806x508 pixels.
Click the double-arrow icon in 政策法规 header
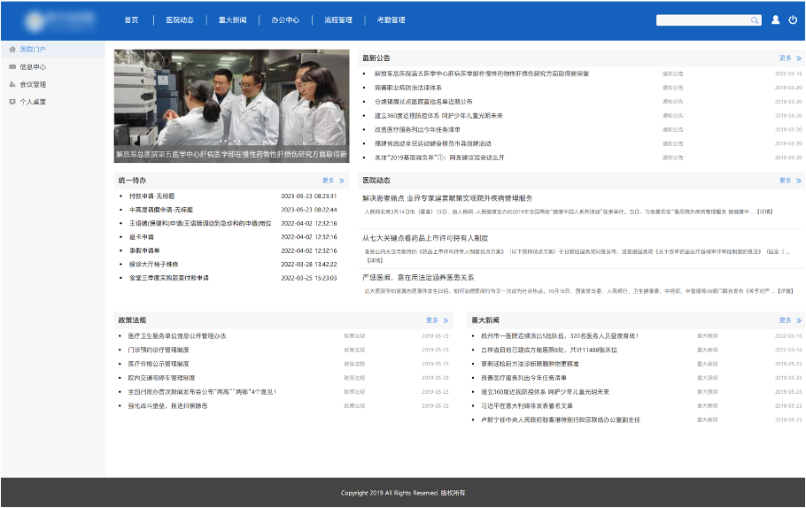(446, 320)
